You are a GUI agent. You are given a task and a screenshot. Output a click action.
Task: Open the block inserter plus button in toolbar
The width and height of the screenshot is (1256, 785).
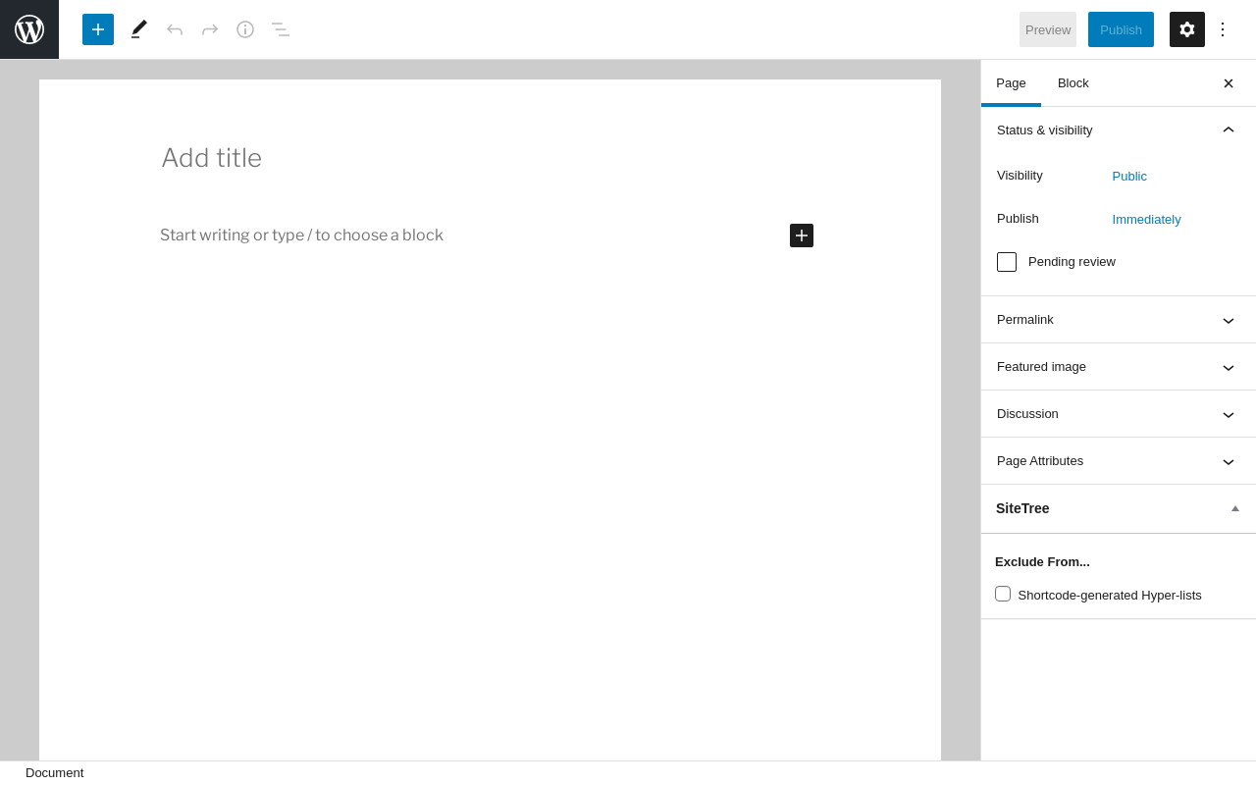[x=98, y=29]
